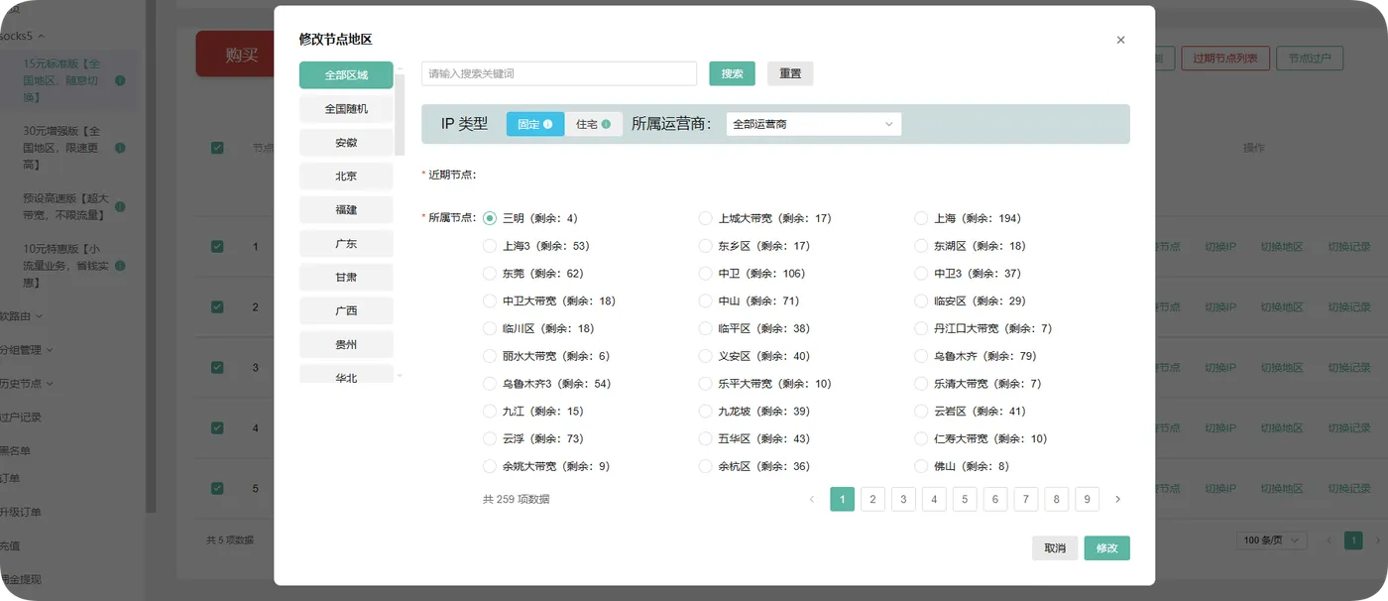1388x601 pixels.
Task: Click 切换记录 link in row 1
Action: (1349, 247)
